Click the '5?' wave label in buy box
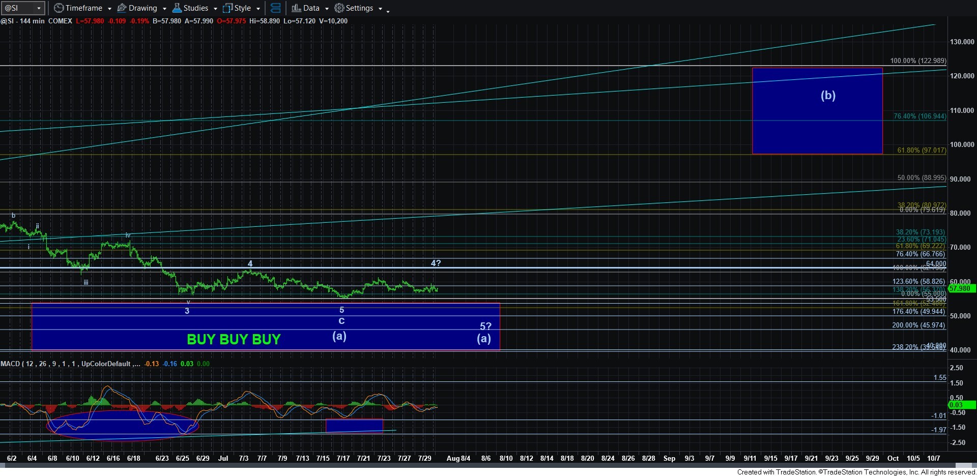This screenshot has height=476, width=977. click(x=485, y=326)
